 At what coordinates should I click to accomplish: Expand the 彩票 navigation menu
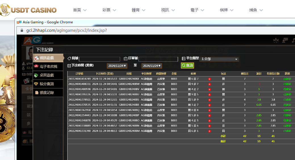tap(109, 10)
